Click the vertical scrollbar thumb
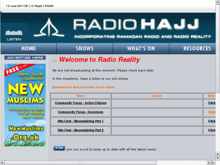 pyautogui.click(x=218, y=48)
